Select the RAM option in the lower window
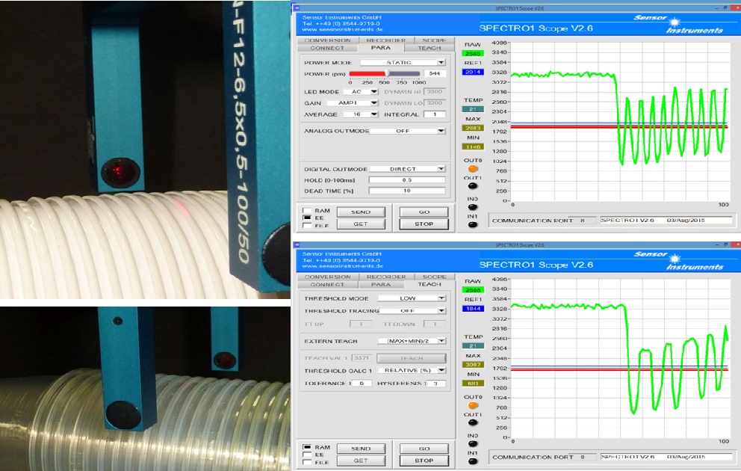Screen dimensions: 741x471 pyautogui.click(x=307, y=447)
